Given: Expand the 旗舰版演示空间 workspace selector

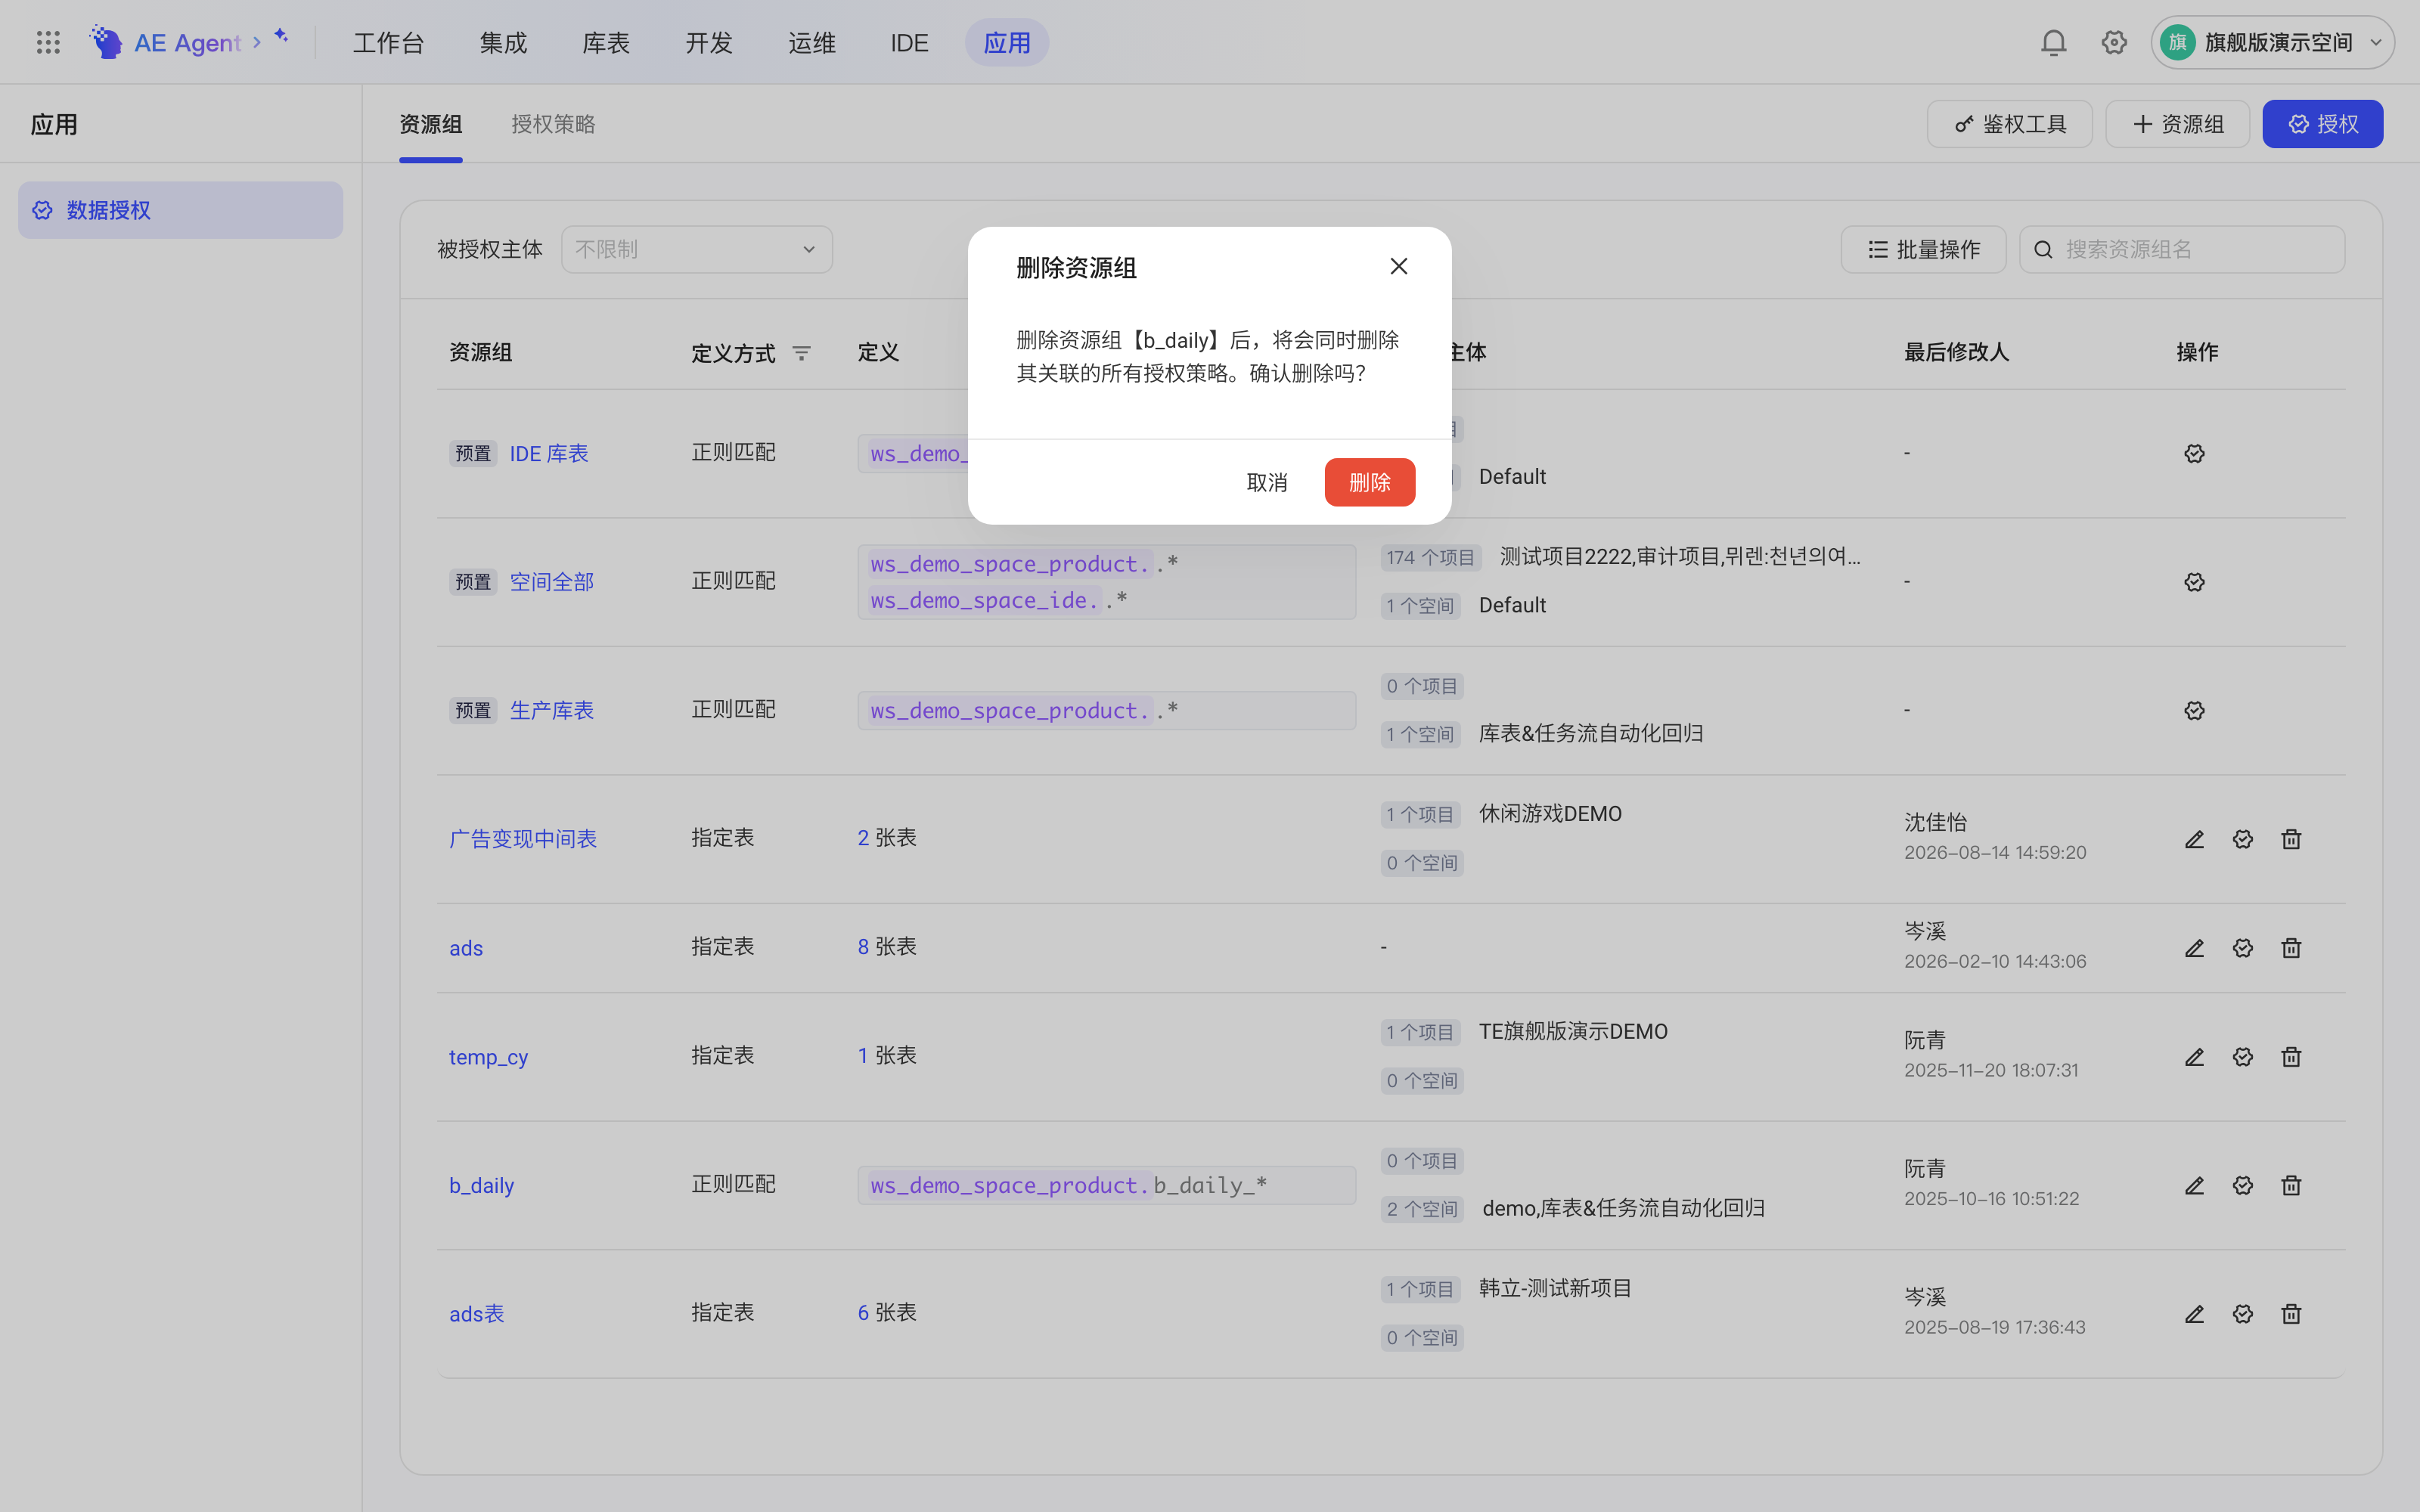Looking at the screenshot, I should [2272, 42].
